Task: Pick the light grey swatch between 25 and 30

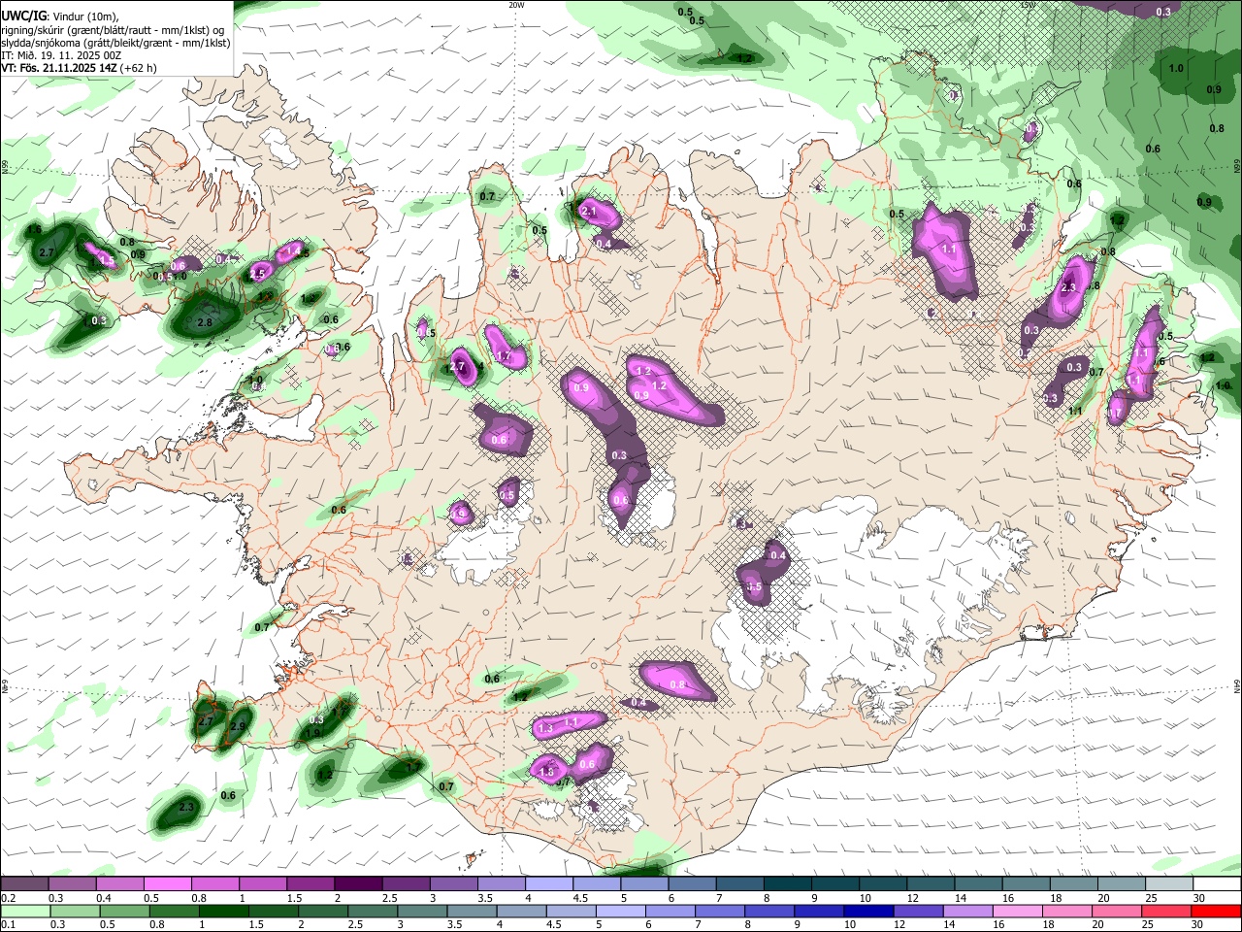Action: [x=1167, y=884]
